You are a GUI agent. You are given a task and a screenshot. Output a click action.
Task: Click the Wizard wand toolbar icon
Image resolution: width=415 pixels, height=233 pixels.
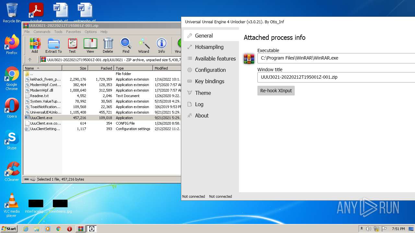click(144, 45)
